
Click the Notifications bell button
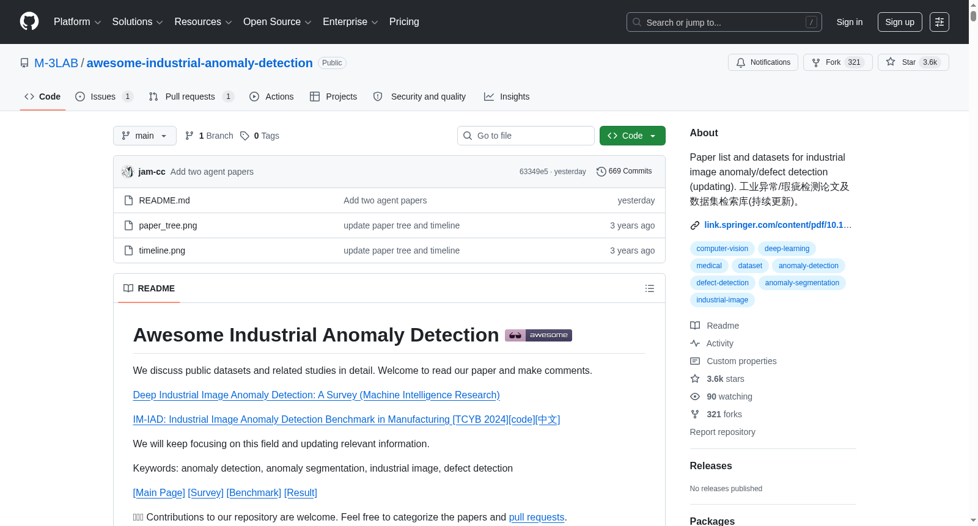click(x=763, y=62)
